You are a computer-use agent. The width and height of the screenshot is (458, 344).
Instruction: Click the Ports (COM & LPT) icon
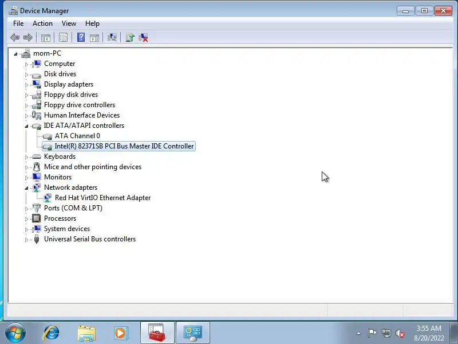(x=37, y=208)
